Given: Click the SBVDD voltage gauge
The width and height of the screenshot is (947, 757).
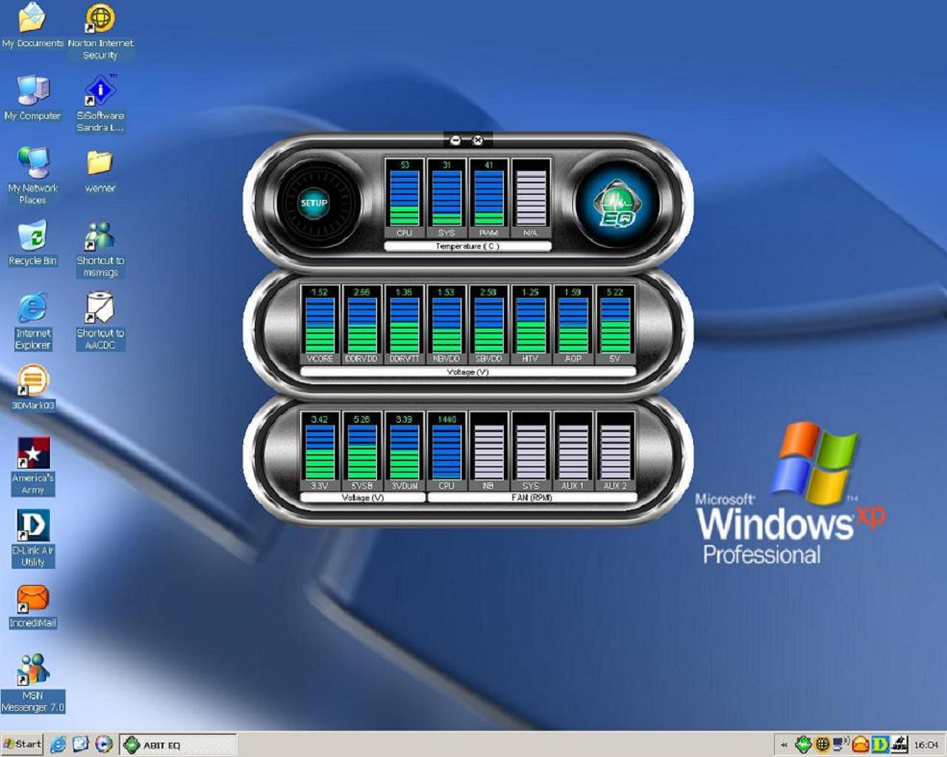Looking at the screenshot, I should click(x=488, y=325).
